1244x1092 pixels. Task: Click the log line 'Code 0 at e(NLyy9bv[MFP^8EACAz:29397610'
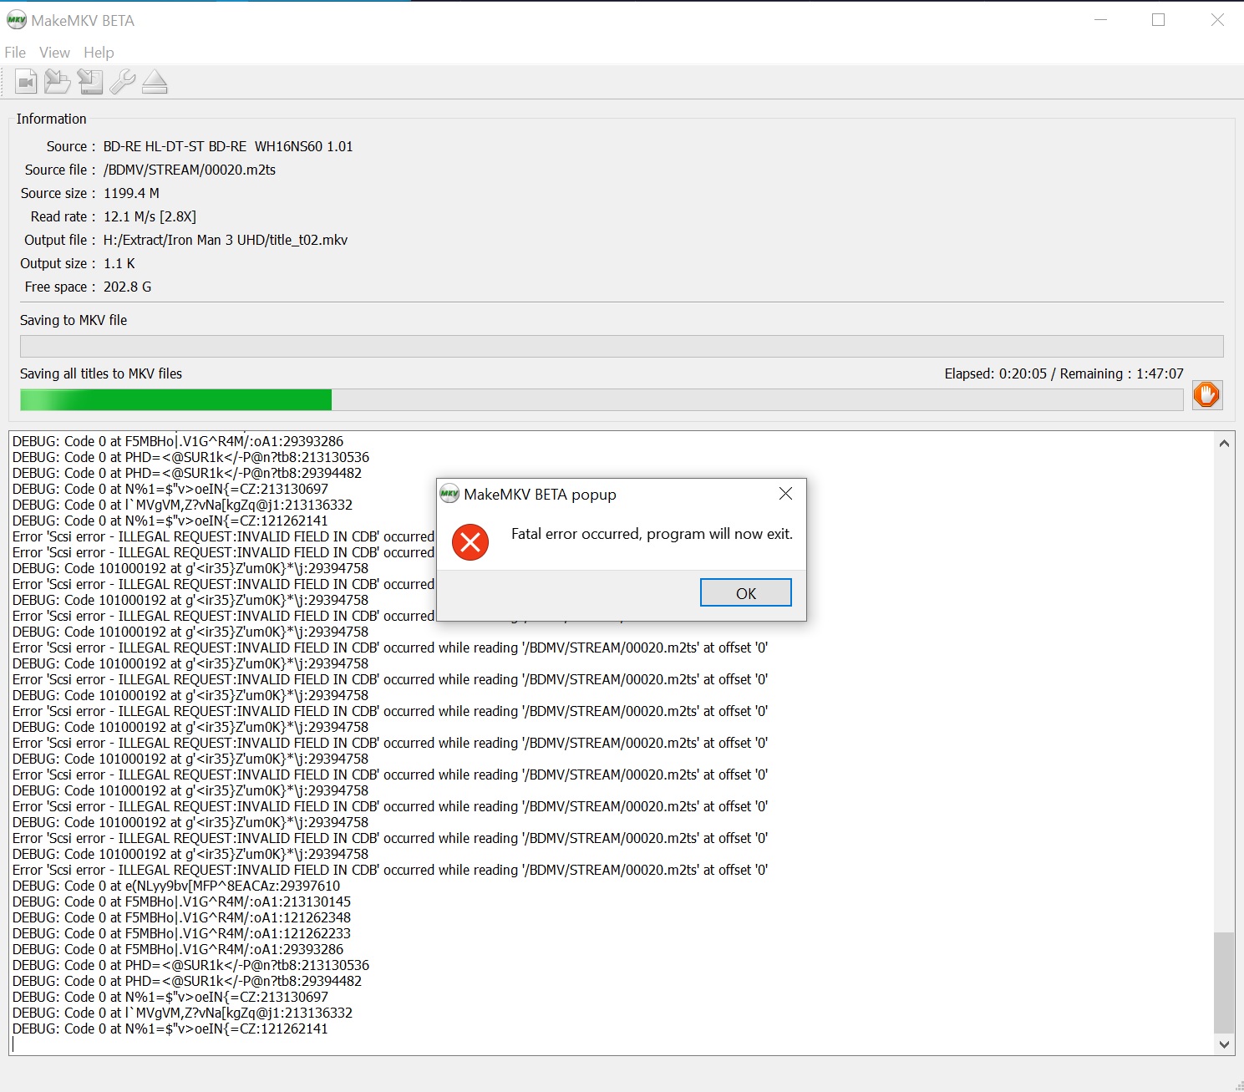pos(176,886)
